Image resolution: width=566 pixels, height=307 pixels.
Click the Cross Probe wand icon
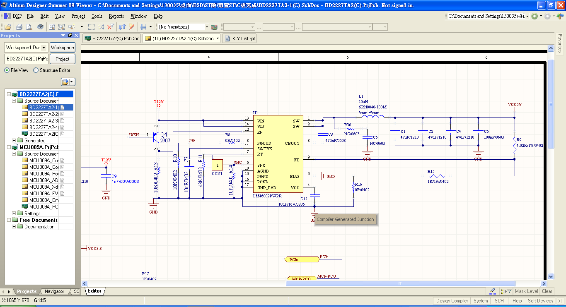click(x=132, y=27)
